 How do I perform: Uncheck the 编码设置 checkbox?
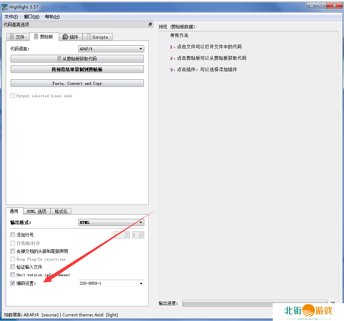(x=13, y=283)
